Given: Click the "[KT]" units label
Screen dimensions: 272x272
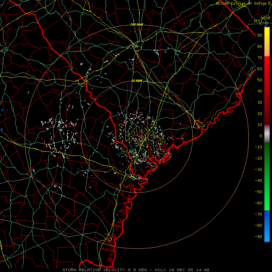Looking at the screenshot, I should (x=258, y=21).
